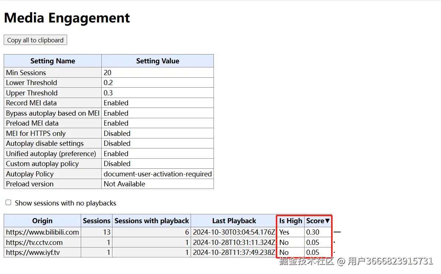Enable Show sessions with no playbacks checkbox
Screen dimensions: 441x274
pyautogui.click(x=8, y=203)
